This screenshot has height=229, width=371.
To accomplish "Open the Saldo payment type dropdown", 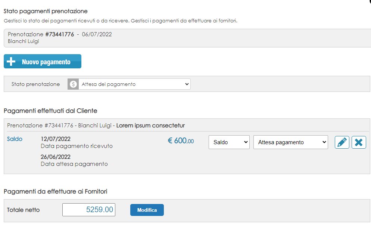I will click(229, 142).
